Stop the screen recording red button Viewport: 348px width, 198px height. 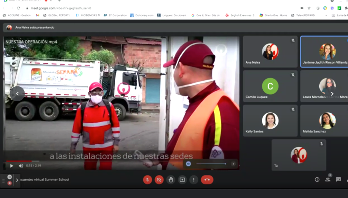click(9, 183)
